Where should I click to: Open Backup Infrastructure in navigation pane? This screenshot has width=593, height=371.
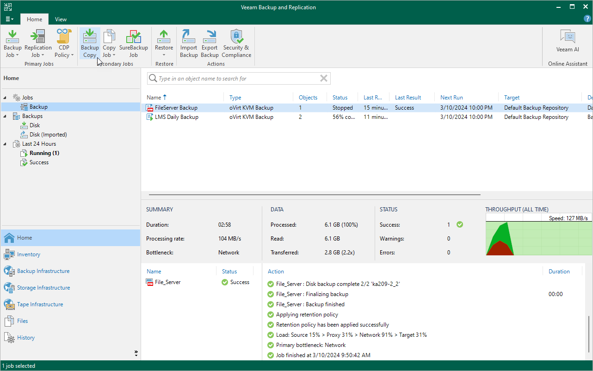click(43, 271)
